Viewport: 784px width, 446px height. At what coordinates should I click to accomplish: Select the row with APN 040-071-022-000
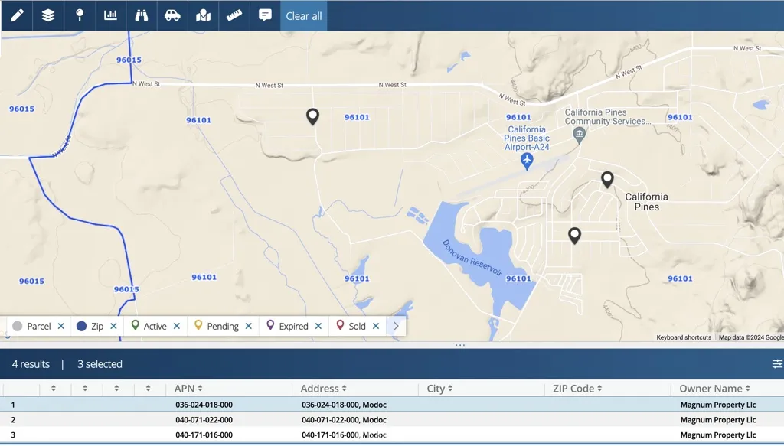(204, 420)
